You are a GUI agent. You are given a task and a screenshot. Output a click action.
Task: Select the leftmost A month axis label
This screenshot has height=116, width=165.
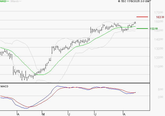18,114
